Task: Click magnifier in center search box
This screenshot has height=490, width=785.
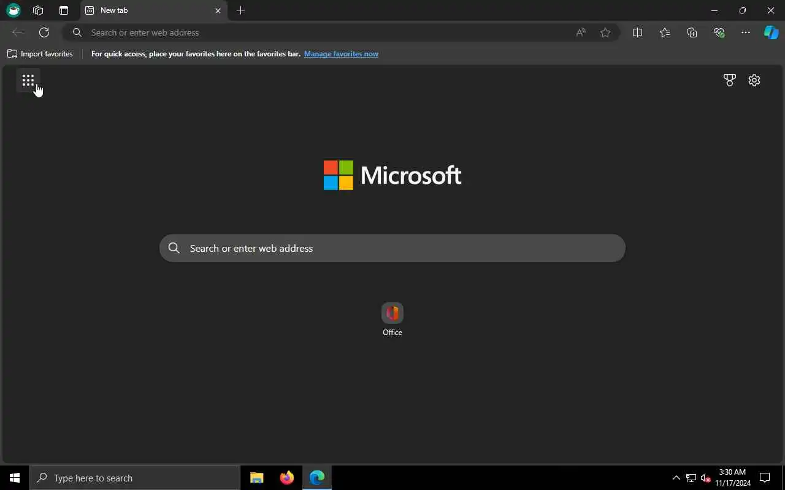Action: pos(174,248)
